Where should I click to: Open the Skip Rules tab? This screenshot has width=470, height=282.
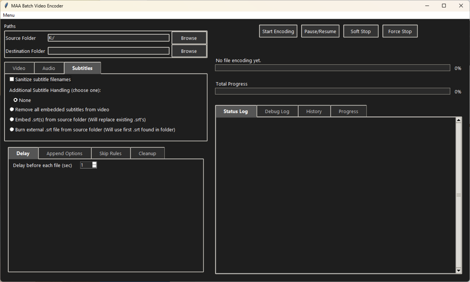(111, 153)
